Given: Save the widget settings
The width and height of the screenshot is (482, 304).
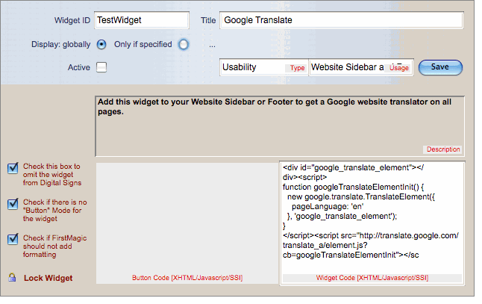Looking at the screenshot, I should (440, 67).
